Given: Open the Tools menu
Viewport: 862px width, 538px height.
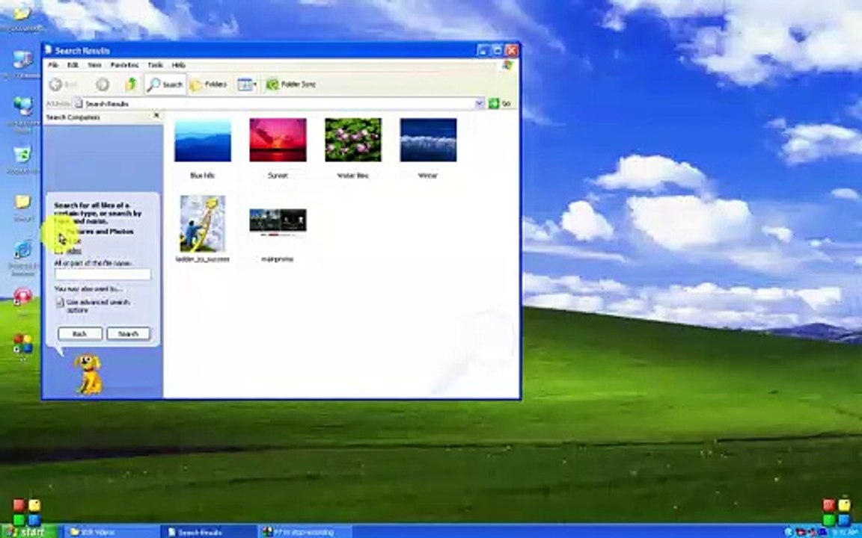Looking at the screenshot, I should (x=155, y=65).
